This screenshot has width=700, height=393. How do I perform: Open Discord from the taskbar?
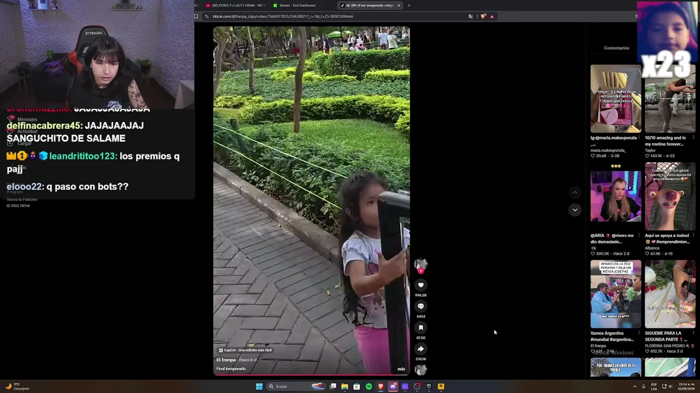pyautogui.click(x=393, y=386)
